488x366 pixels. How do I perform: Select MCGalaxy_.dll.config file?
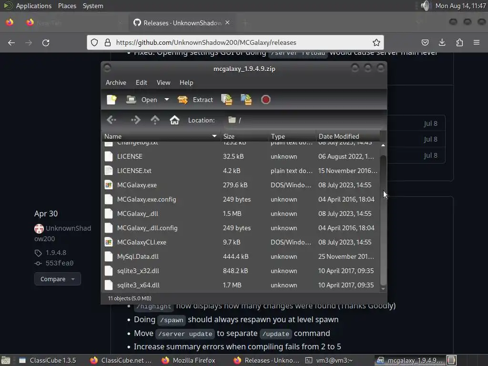241,228
